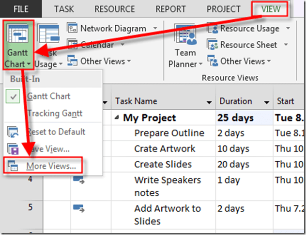Click Reset to Default menu entry
Viewport: 306px width, 235px height.
click(56, 132)
